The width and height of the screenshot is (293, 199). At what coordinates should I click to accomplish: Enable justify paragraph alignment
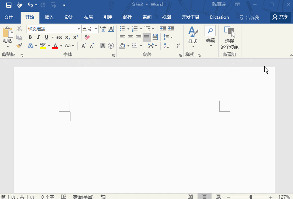[147, 37]
